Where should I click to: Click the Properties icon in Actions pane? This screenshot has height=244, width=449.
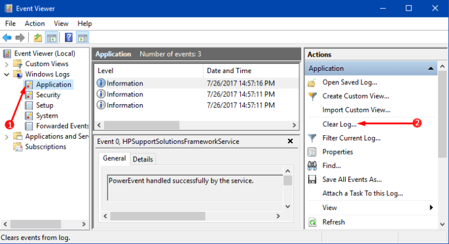tap(312, 152)
